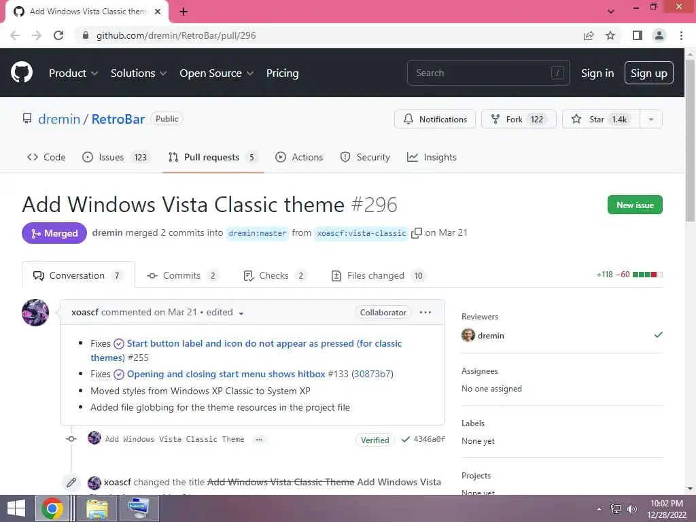Select the Pull requests tab
696x522 pixels.
pos(213,157)
